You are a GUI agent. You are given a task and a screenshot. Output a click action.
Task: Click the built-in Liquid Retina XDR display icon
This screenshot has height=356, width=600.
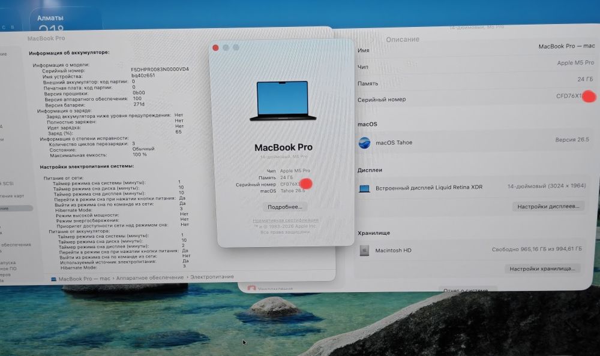coord(364,189)
